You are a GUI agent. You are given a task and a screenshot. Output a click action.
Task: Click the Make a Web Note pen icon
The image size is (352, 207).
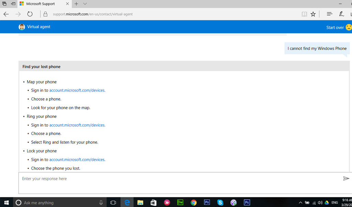pyautogui.click(x=341, y=14)
